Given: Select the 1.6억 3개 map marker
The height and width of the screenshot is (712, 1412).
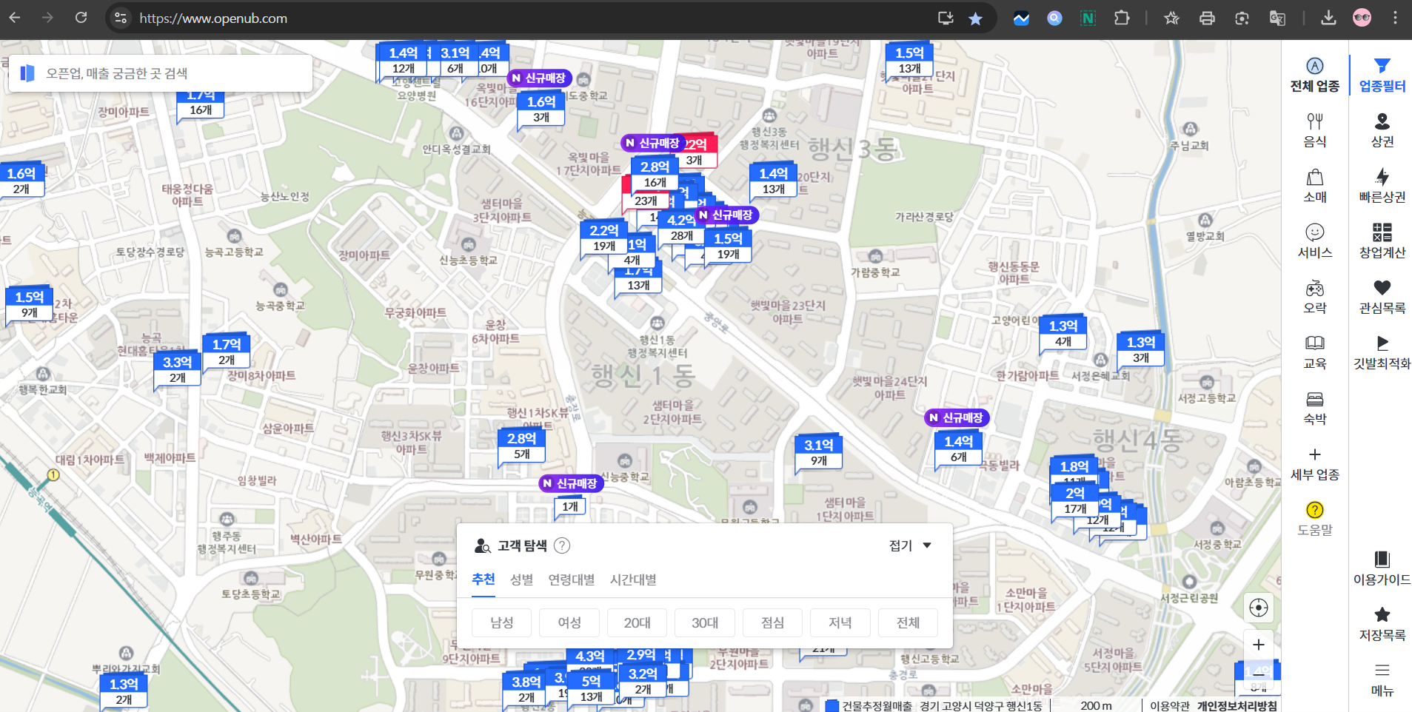Looking at the screenshot, I should (x=541, y=109).
